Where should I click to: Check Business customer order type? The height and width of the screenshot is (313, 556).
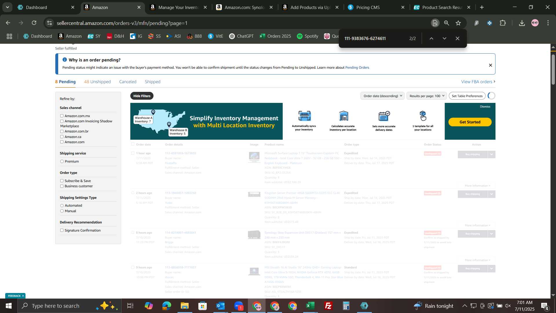62,186
